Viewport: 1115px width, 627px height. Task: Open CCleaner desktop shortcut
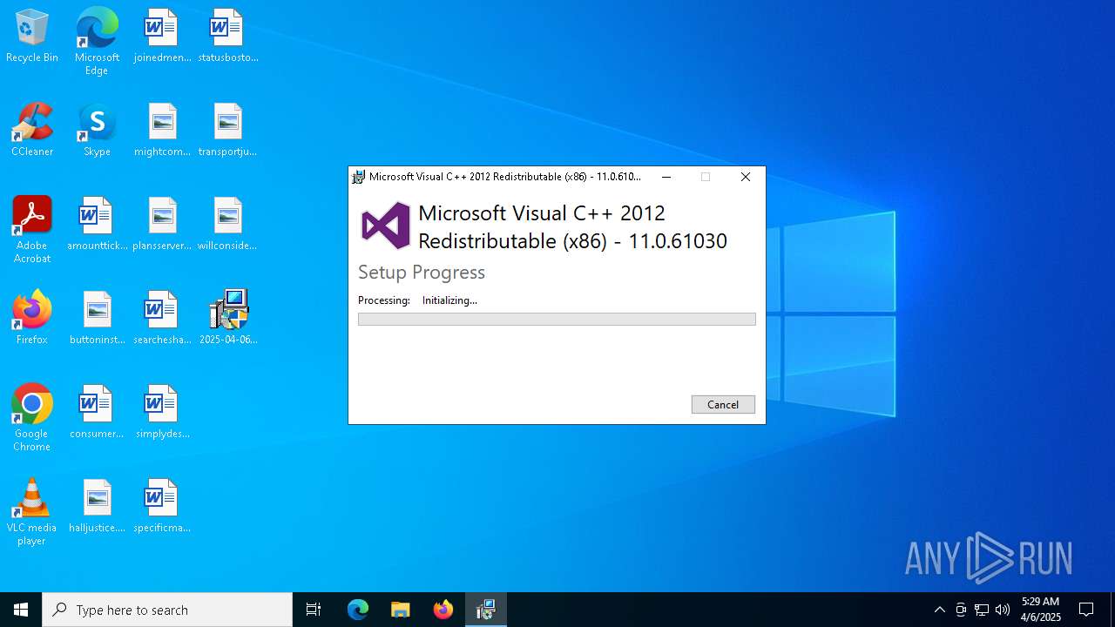point(32,131)
